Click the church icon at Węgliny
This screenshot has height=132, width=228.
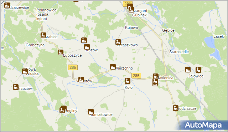63,110
